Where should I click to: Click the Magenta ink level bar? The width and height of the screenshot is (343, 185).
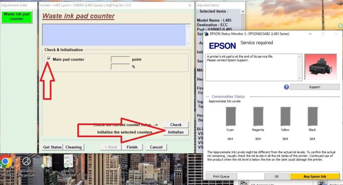pos(258,116)
